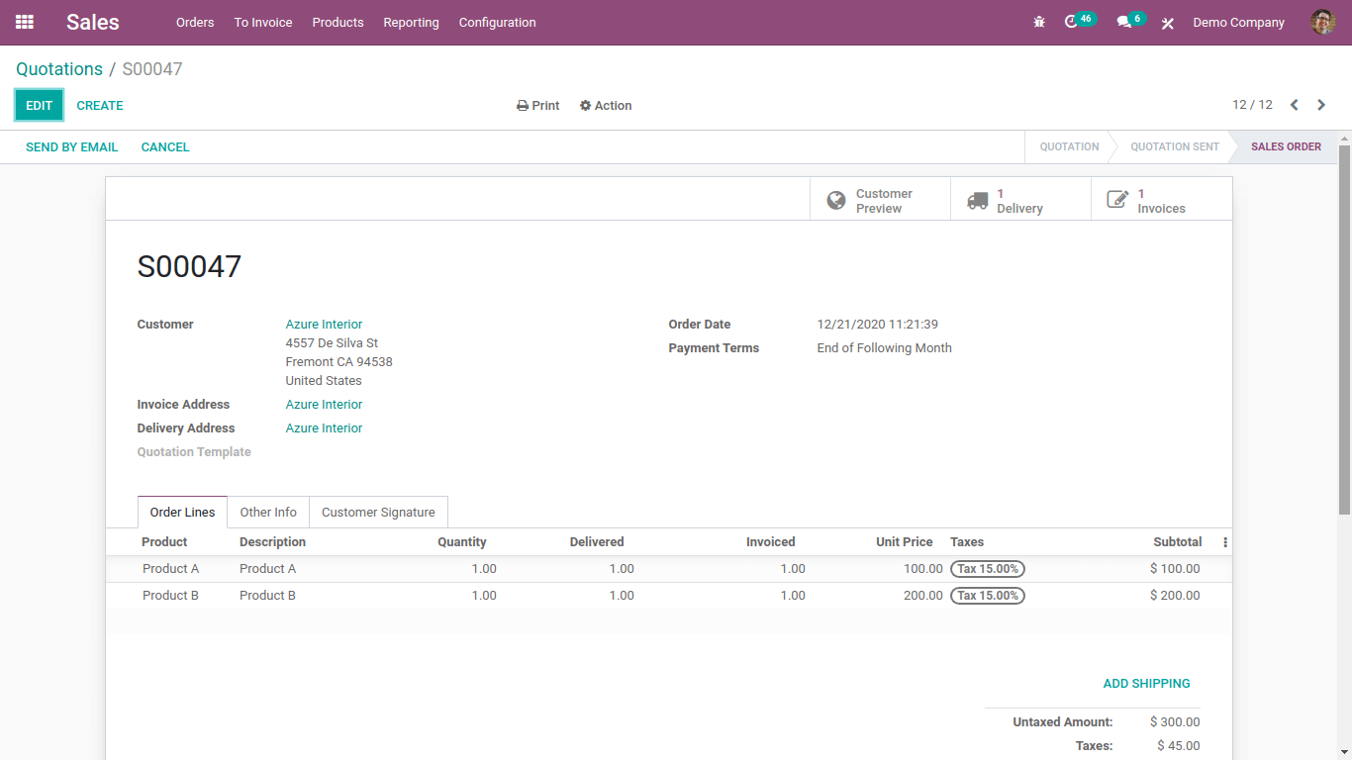The image size is (1352, 760).
Task: Open the To Invoice menu
Action: (x=263, y=23)
